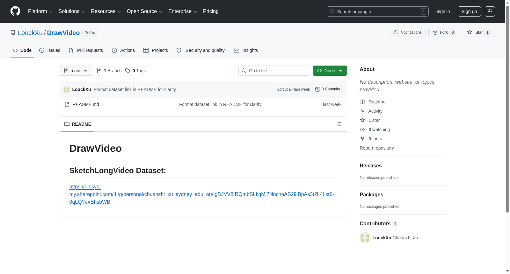This screenshot has height=274, width=510.
Task: View the 3 Commits history
Action: (x=328, y=89)
